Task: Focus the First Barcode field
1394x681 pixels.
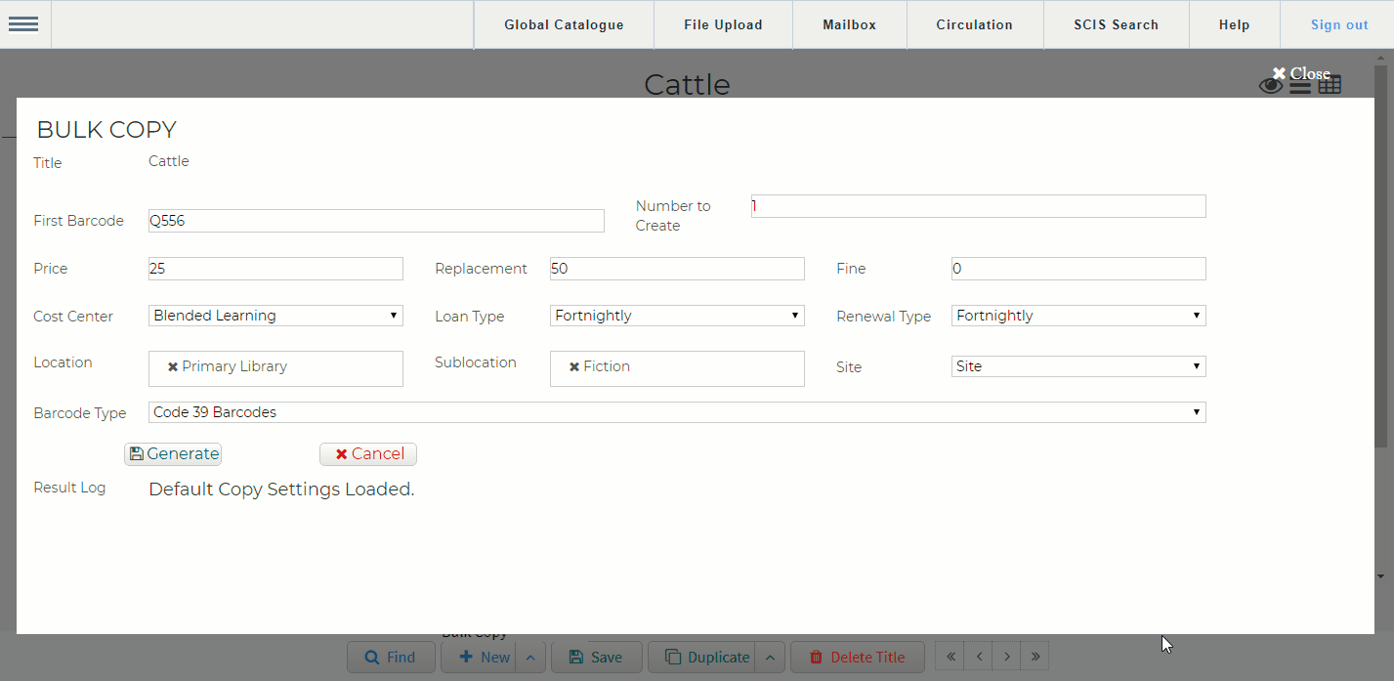Action: pyautogui.click(x=376, y=221)
